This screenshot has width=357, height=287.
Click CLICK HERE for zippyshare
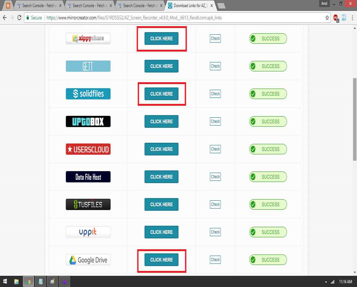pyautogui.click(x=161, y=38)
